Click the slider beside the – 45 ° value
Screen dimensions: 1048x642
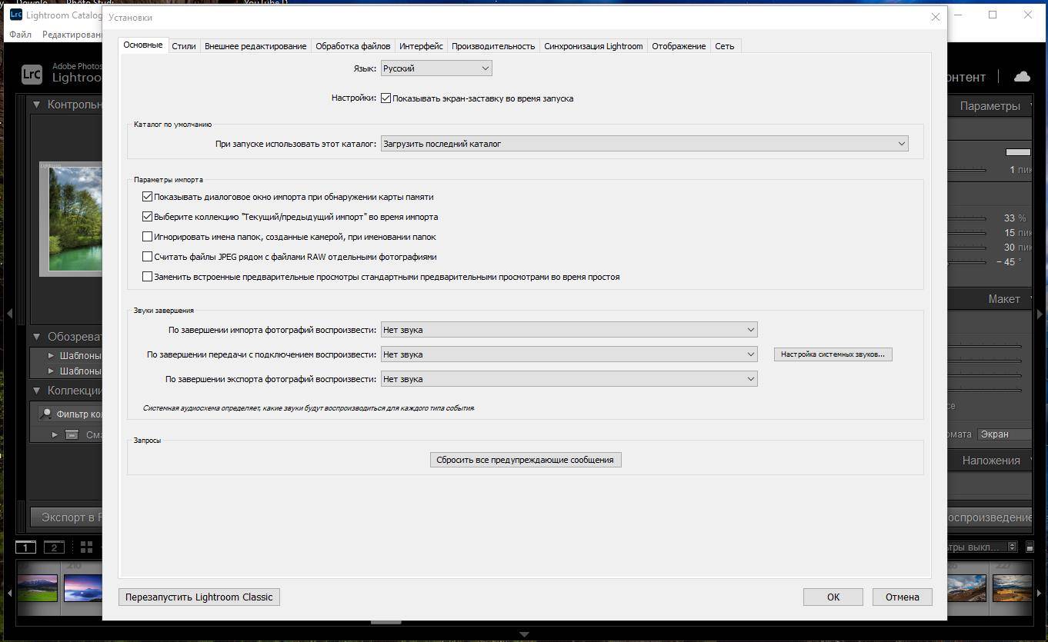[x=967, y=262]
